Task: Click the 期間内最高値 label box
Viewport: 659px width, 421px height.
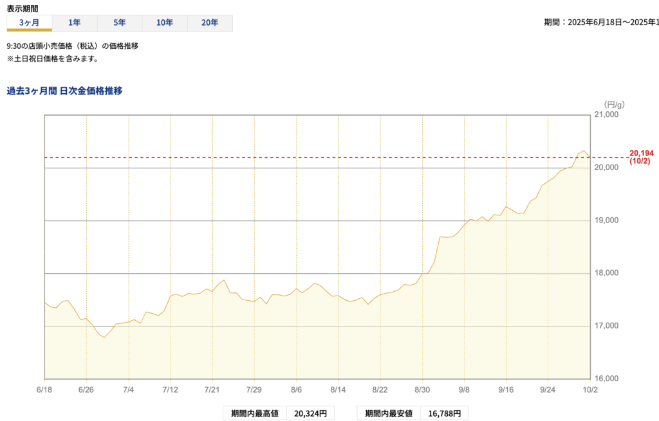Action: point(254,413)
